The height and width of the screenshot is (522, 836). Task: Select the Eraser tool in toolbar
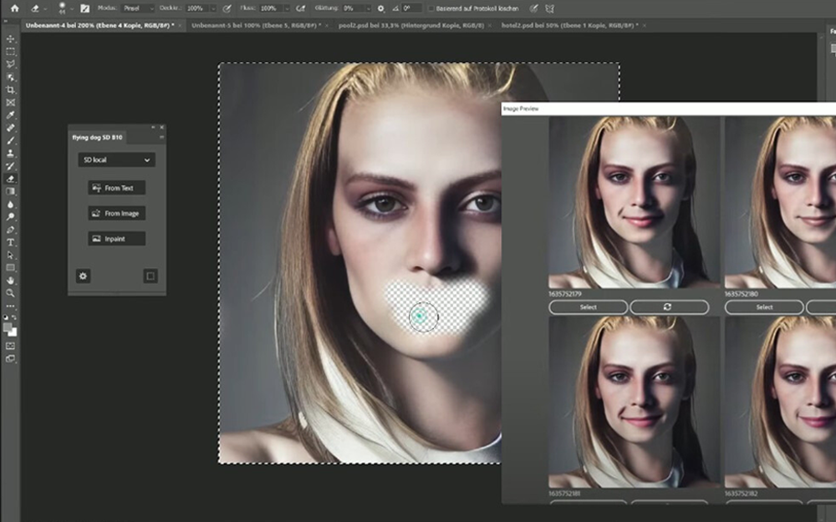pos(10,179)
